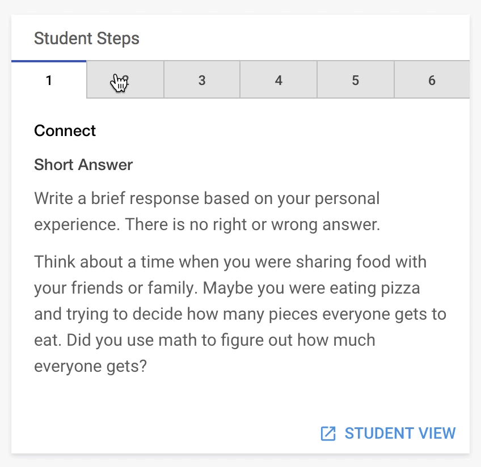Click the line "and trying to decide how many pieces"

[240, 315]
